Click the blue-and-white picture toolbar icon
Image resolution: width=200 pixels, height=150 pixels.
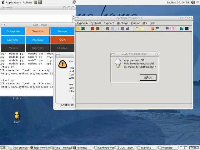click(x=167, y=29)
